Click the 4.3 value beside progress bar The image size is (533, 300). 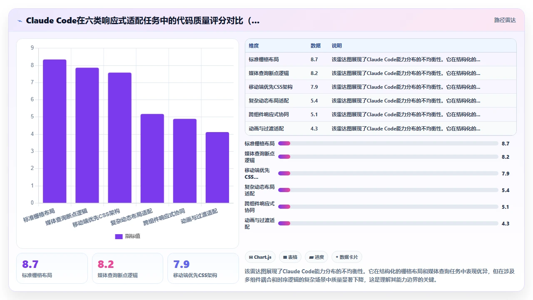tap(506, 223)
